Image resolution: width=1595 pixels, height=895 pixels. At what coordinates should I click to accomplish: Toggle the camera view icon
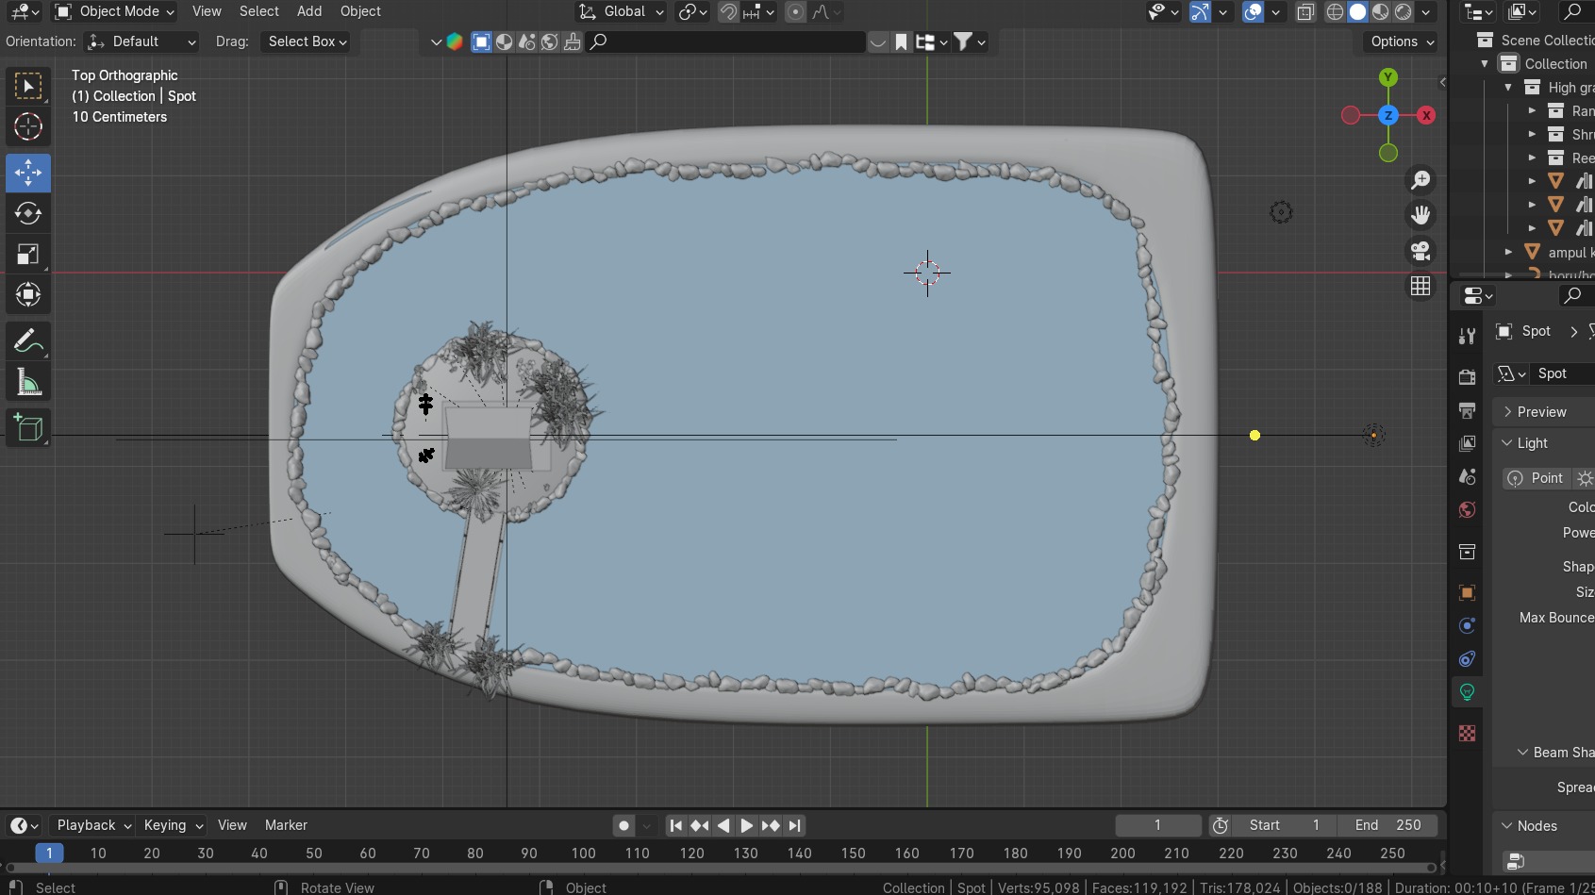tap(1421, 251)
